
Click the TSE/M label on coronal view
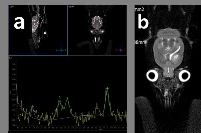(71, 6)
